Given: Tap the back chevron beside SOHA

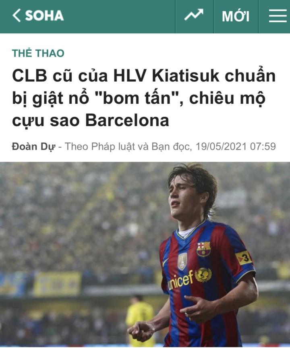Looking at the screenshot, I should (x=17, y=16).
